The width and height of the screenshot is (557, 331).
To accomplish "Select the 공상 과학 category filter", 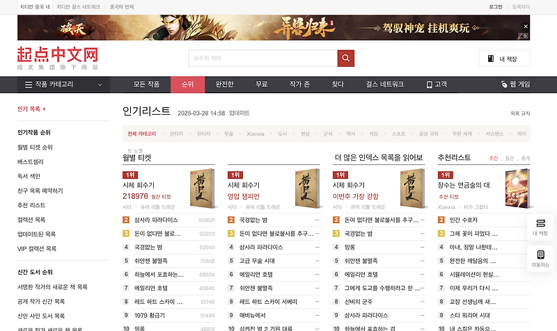I will coord(428,134).
